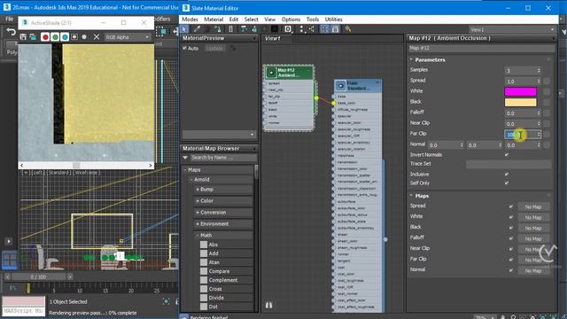The image size is (567, 319).
Task: Click the Undo arrow in 3ds Max
Action: click(11, 32)
